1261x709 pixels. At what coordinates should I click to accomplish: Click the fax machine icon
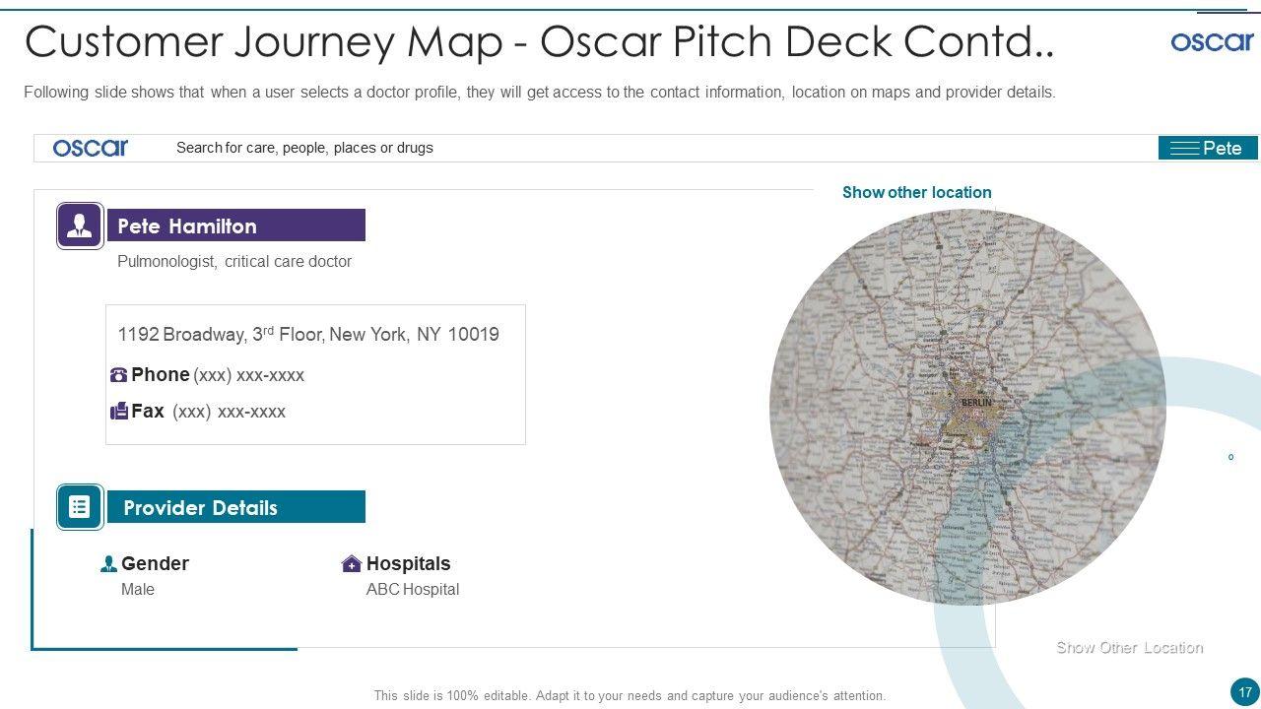(119, 411)
